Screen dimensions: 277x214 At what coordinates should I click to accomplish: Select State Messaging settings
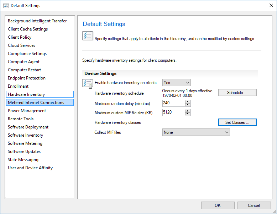(40, 160)
